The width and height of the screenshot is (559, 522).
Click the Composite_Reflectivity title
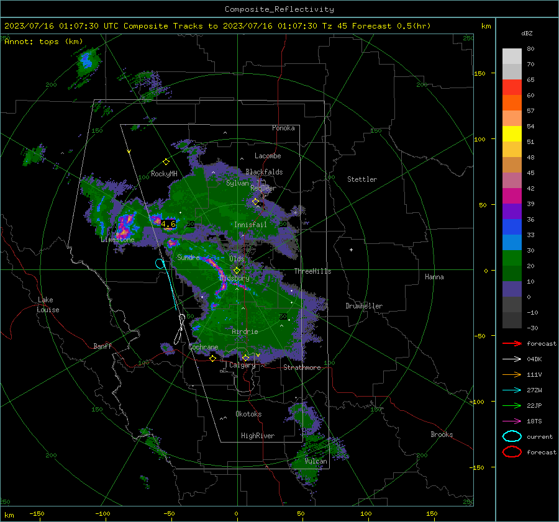[279, 9]
